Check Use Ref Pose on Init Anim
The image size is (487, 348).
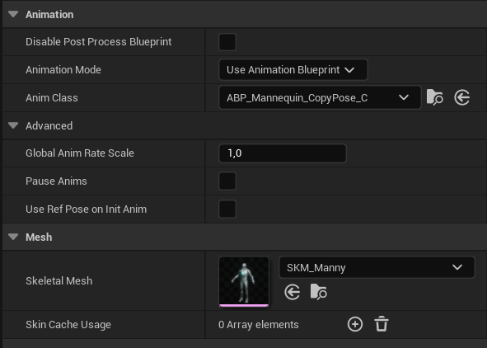[227, 209]
